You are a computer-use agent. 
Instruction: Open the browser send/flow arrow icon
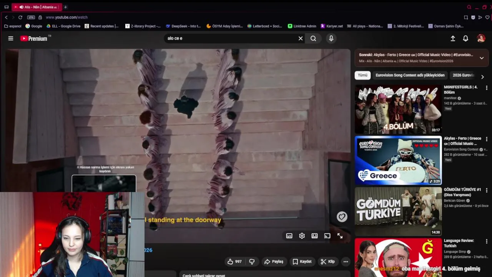[x=480, y=17]
